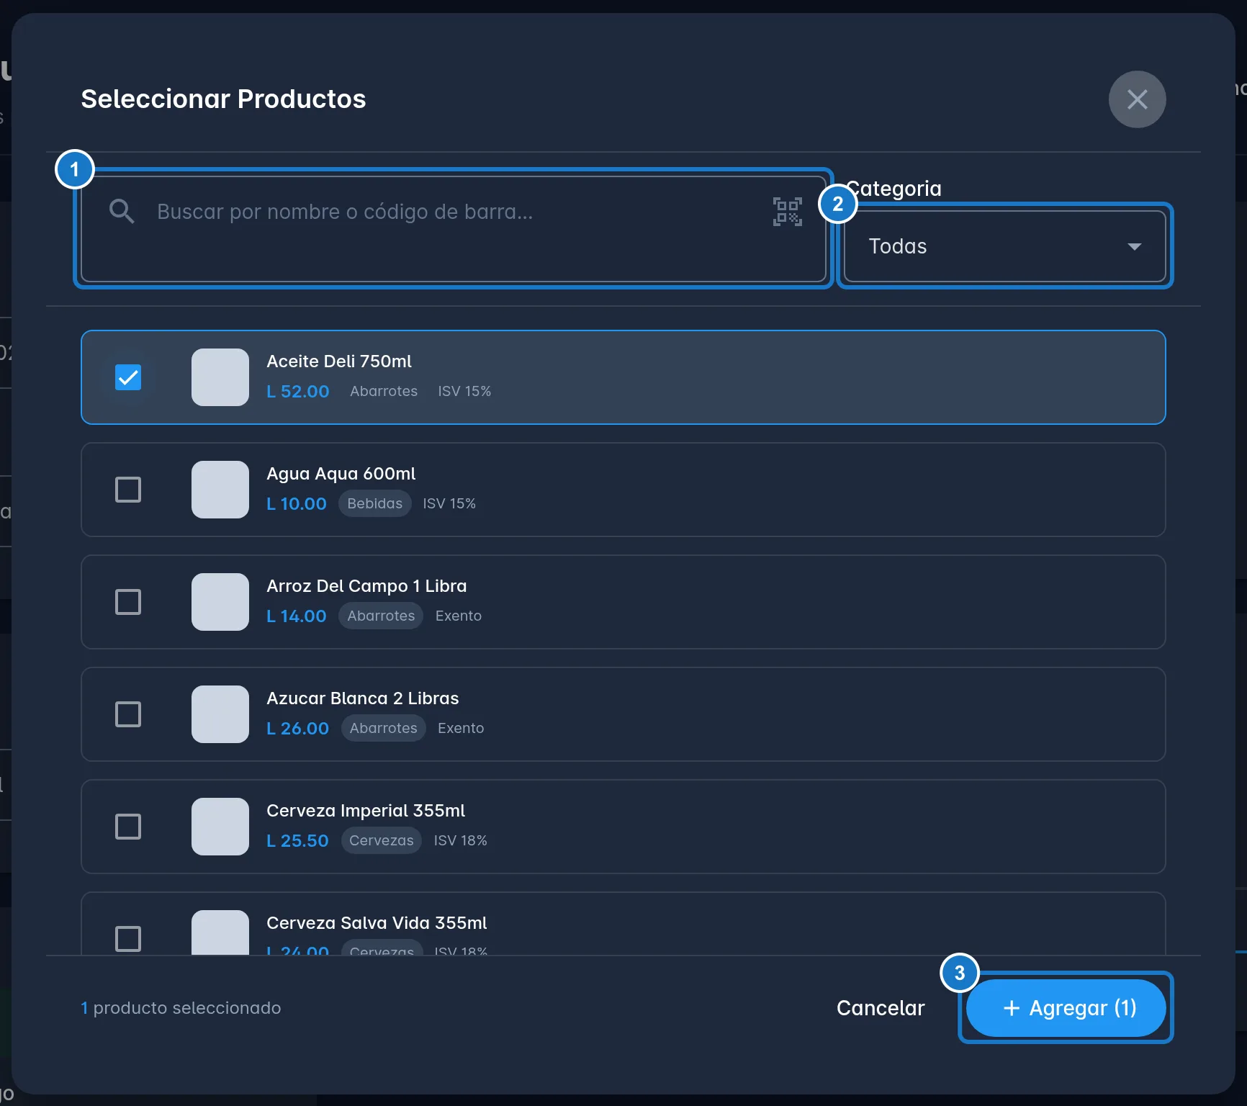Open the Categoria dropdown showing Todas
Screen dimensions: 1247x1106
pyautogui.click(x=1004, y=246)
